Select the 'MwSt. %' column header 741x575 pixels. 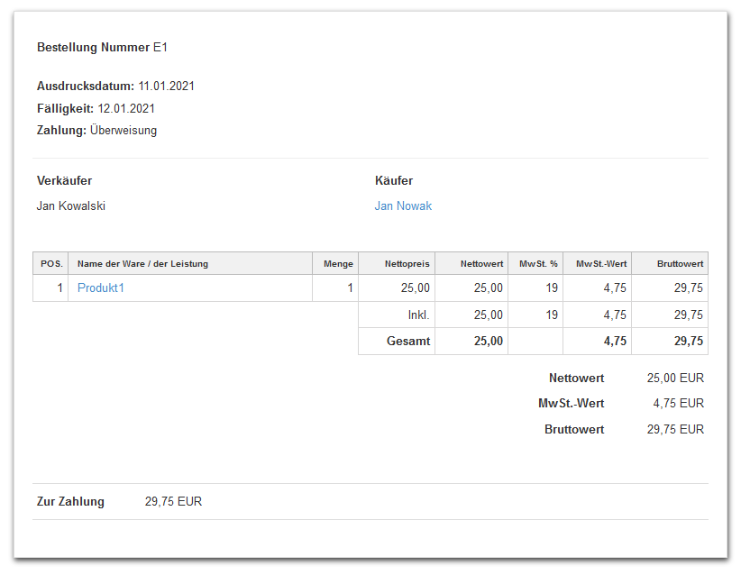point(538,264)
